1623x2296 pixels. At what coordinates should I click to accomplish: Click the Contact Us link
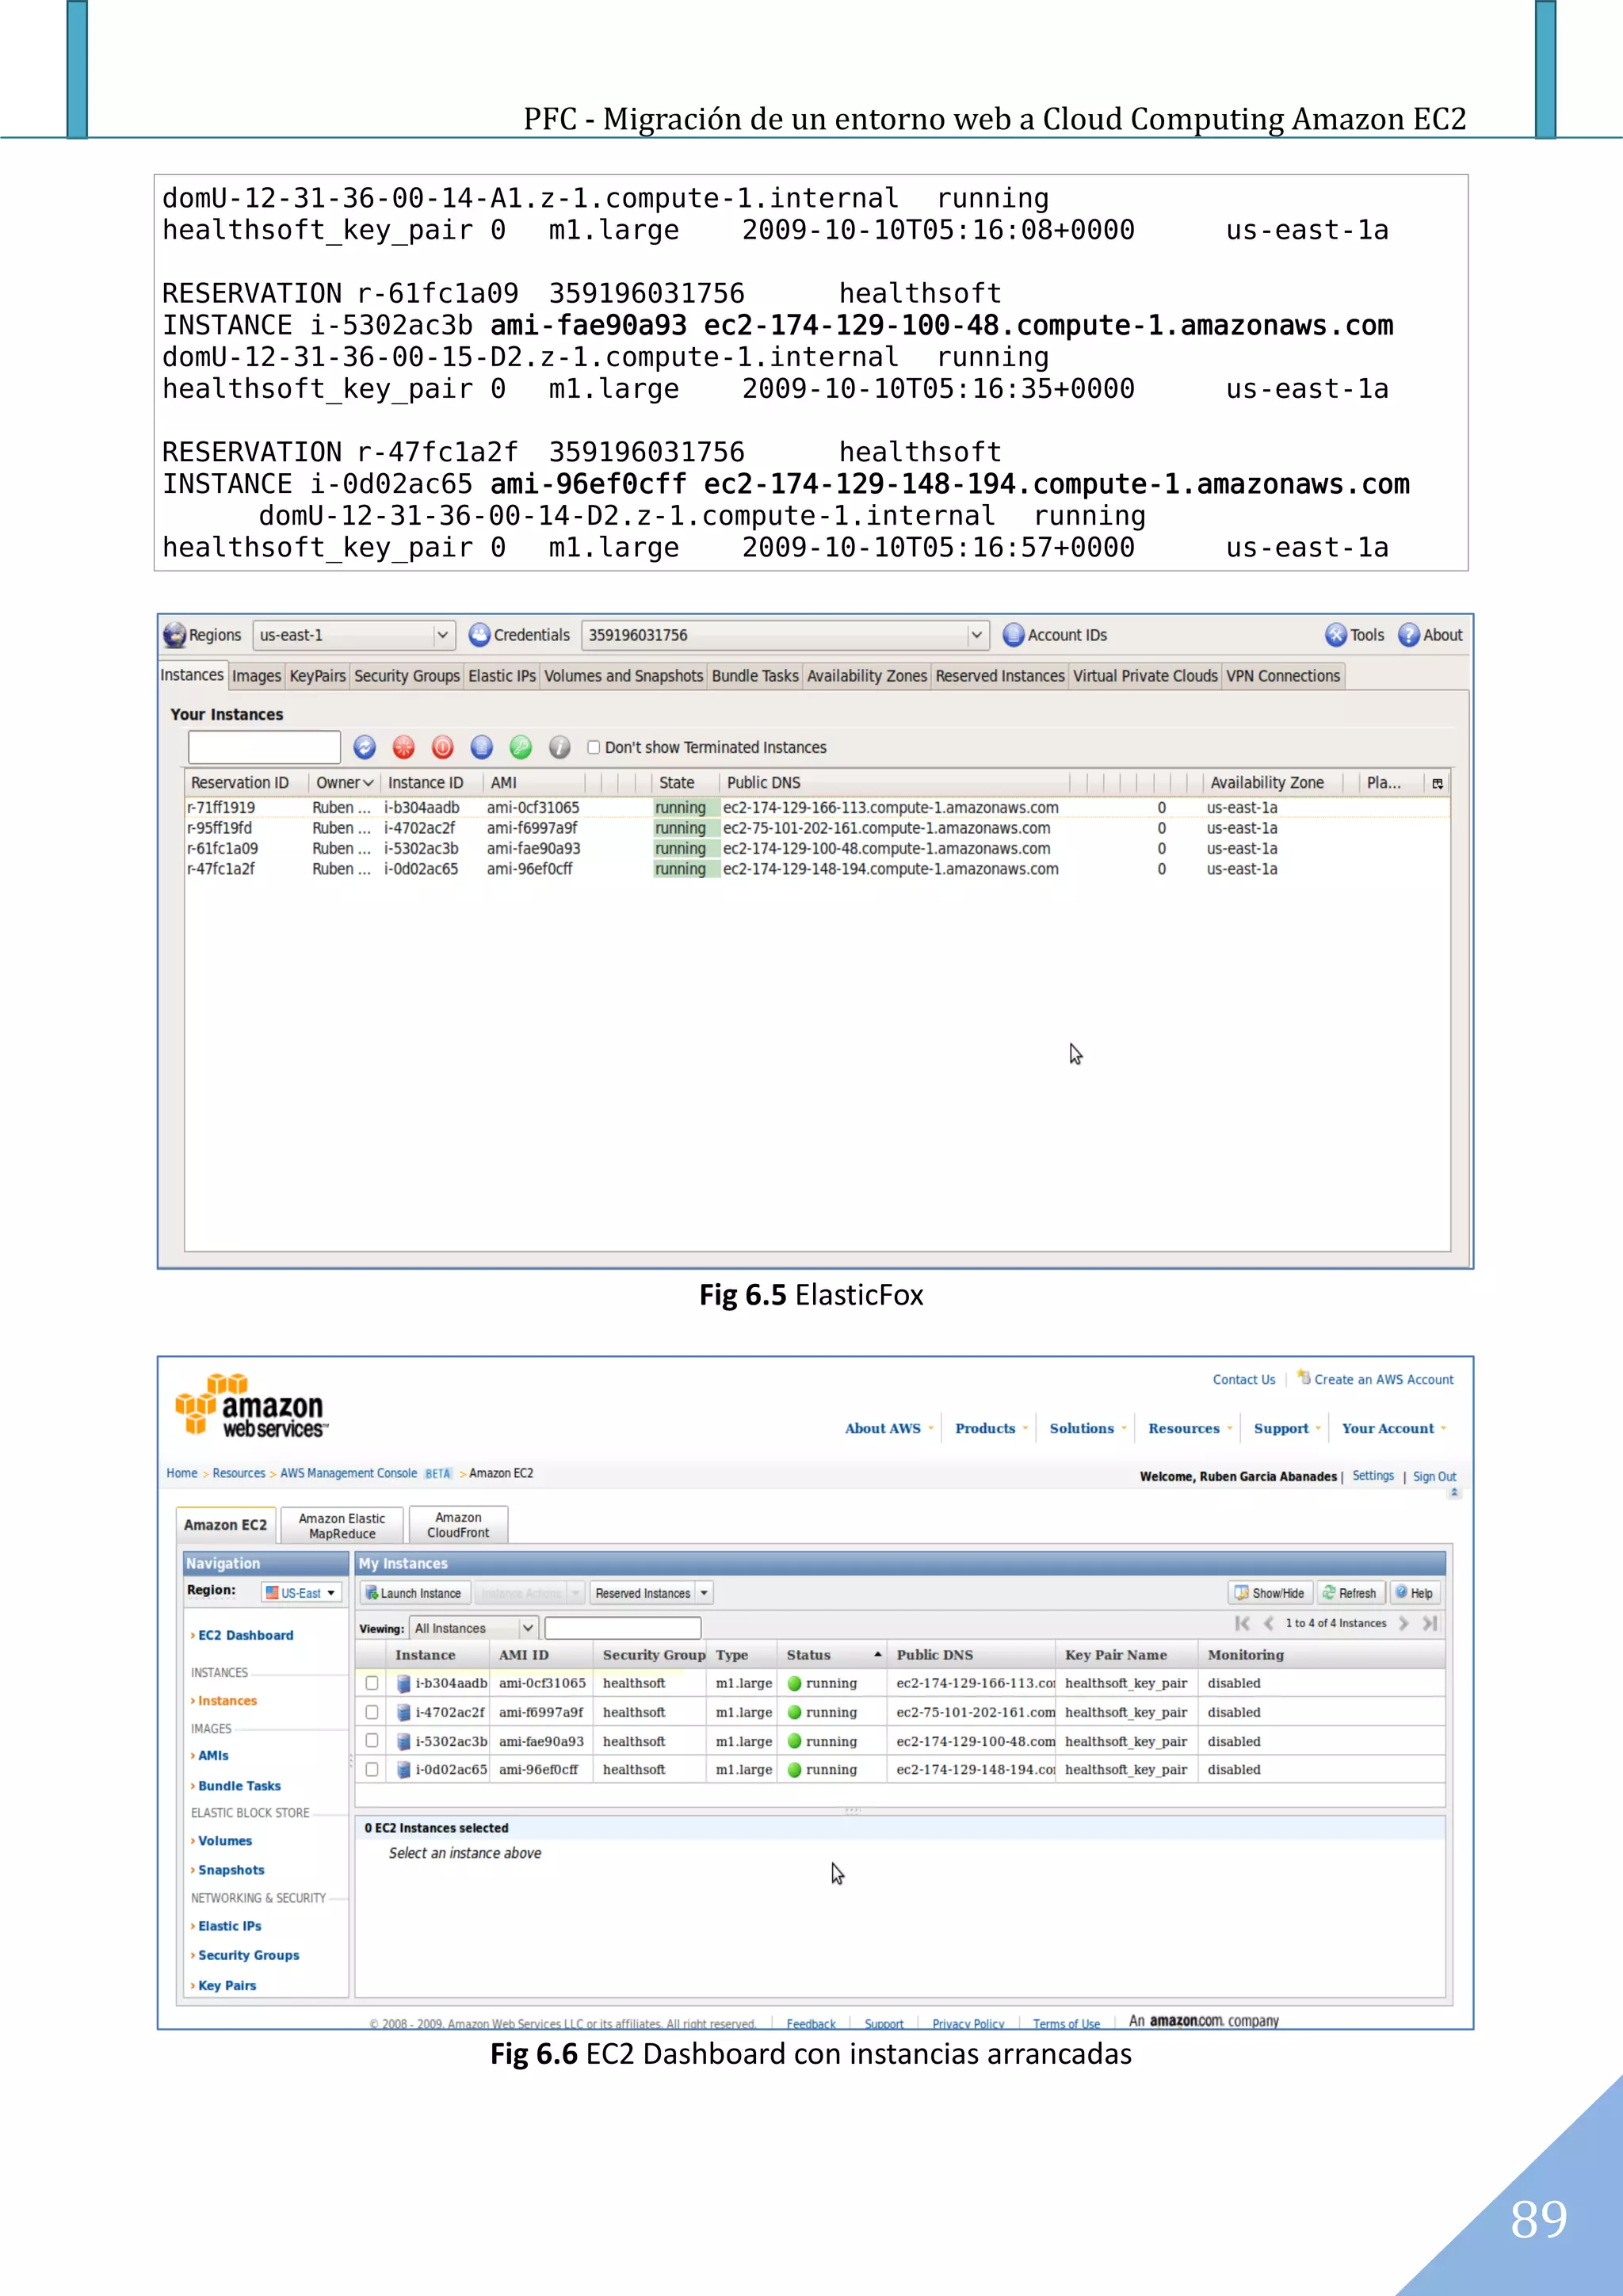click(1244, 1379)
